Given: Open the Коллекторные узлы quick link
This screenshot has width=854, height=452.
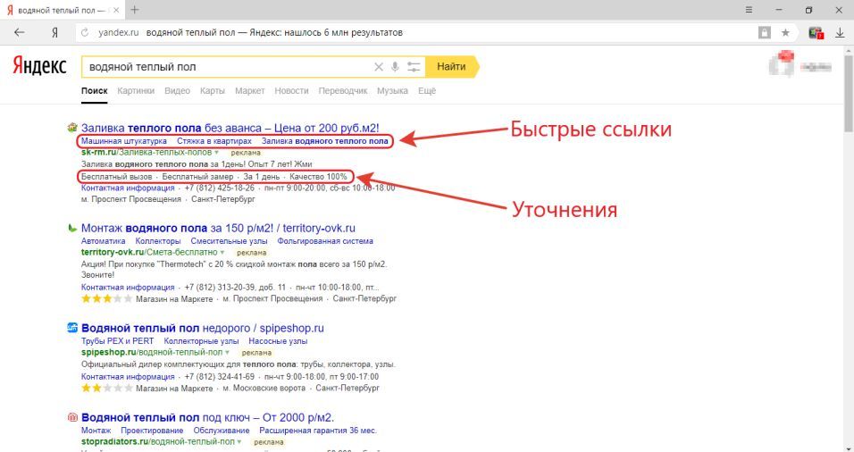Looking at the screenshot, I should tap(201, 341).
